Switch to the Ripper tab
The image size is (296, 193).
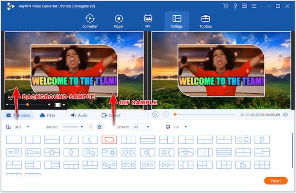pos(119,21)
